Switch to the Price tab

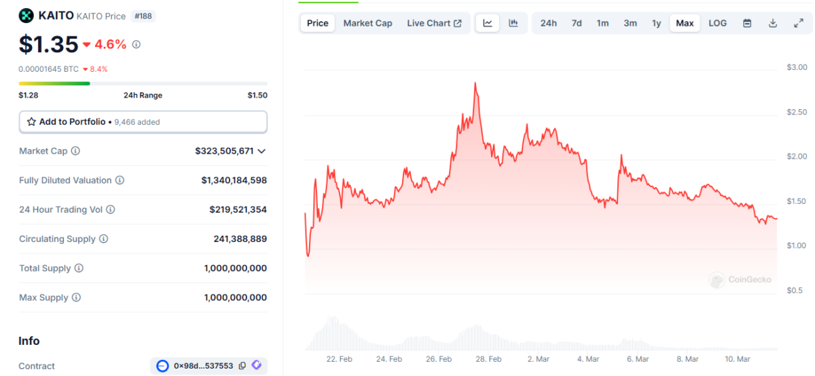[317, 23]
